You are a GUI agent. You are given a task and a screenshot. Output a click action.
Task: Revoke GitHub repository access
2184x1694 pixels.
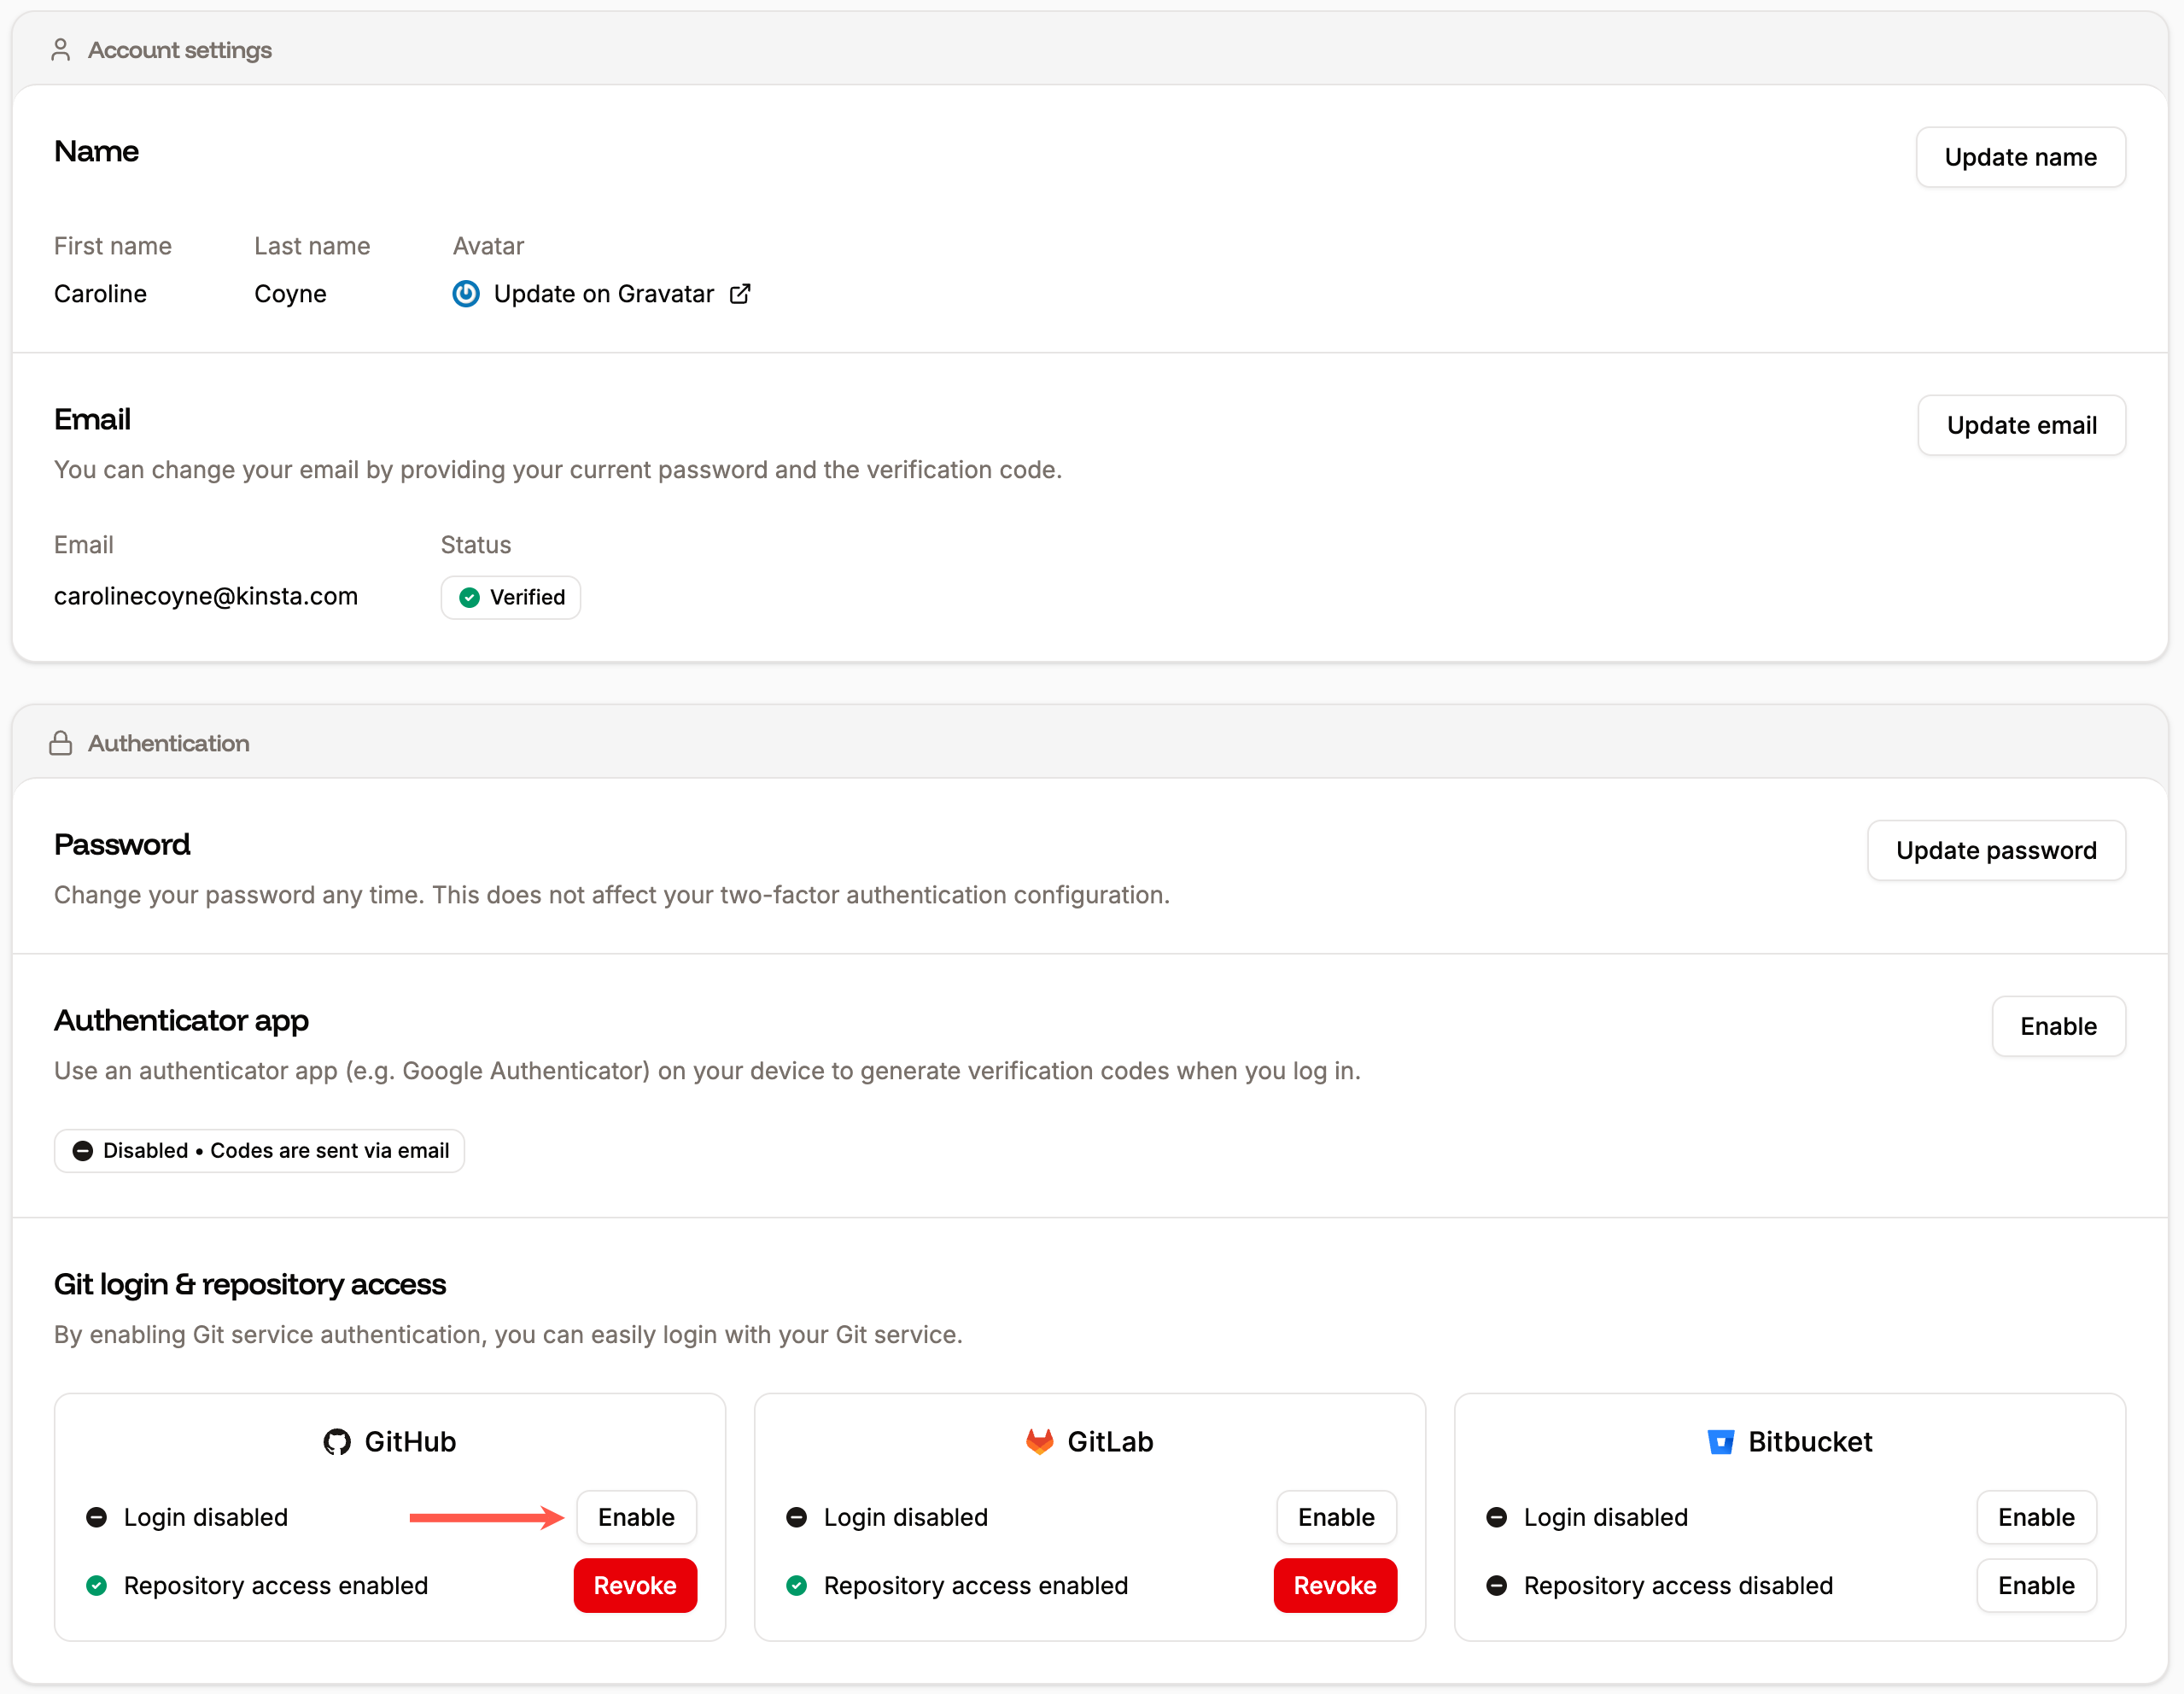635,1585
